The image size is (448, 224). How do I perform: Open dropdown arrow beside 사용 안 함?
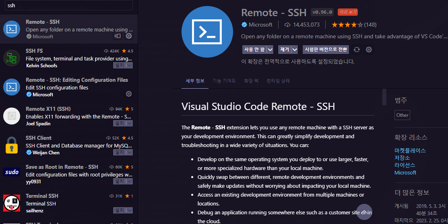(270, 50)
